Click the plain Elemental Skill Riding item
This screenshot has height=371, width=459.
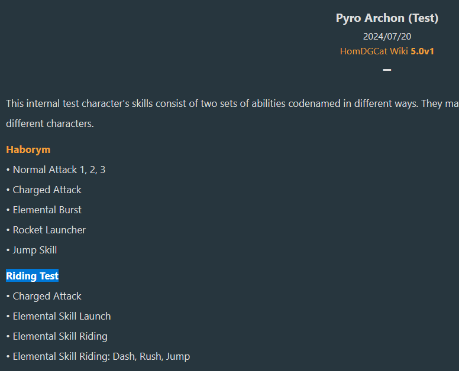pos(60,336)
